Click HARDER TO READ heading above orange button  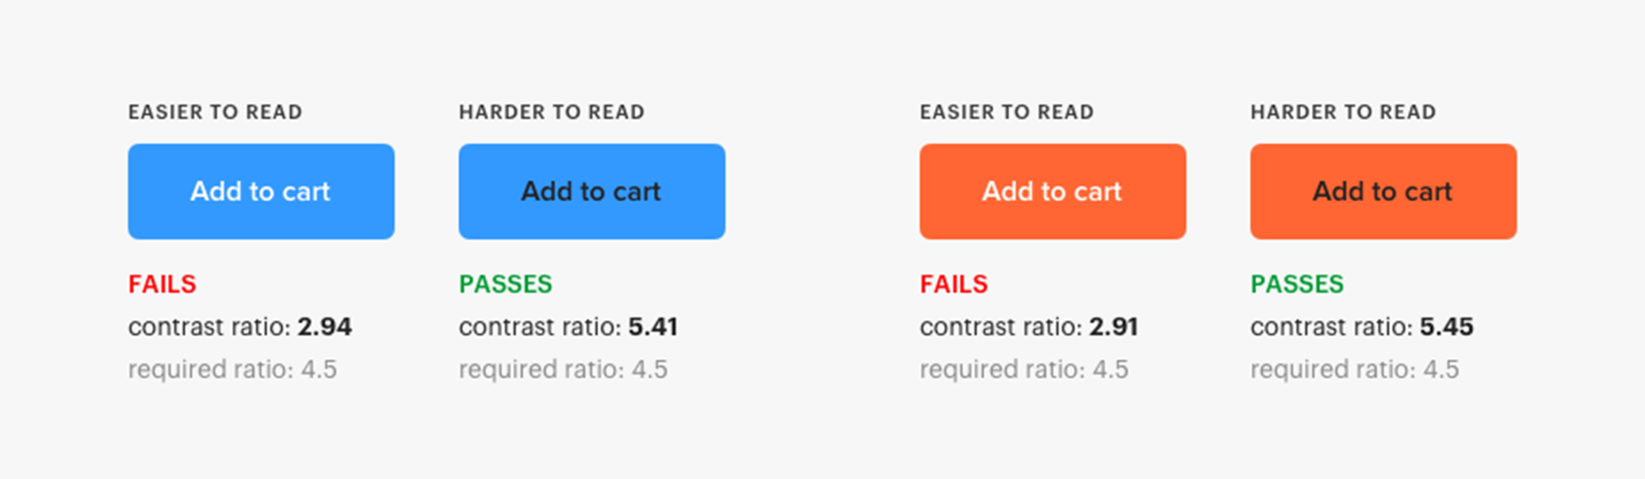[1343, 112]
